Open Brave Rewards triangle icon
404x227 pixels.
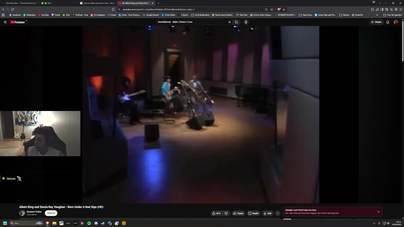click(x=284, y=9)
